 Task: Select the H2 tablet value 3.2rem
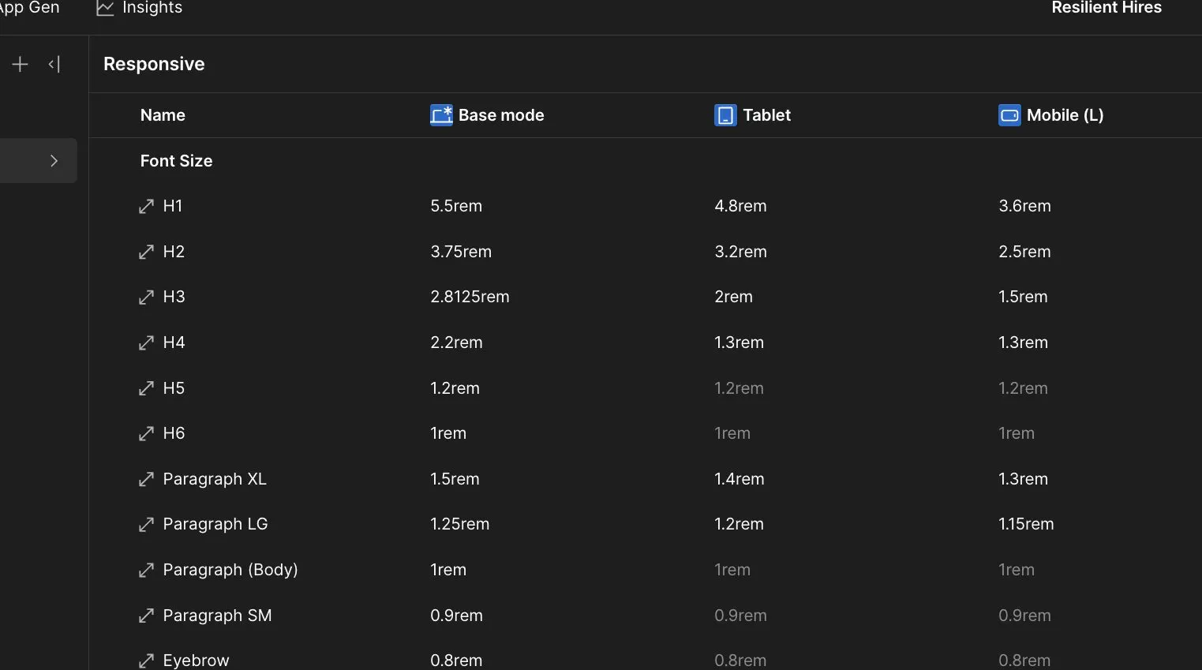pyautogui.click(x=740, y=252)
